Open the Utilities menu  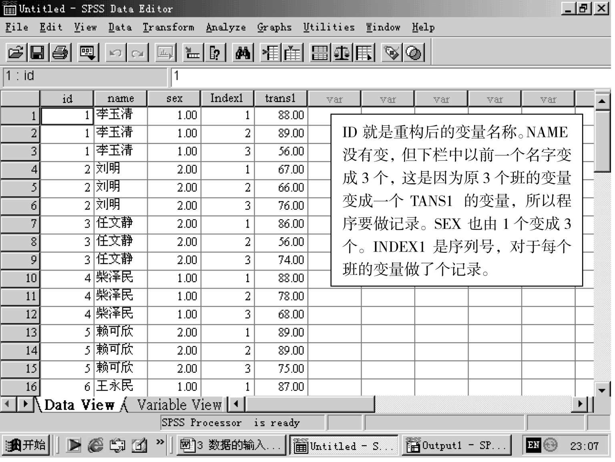click(x=329, y=27)
